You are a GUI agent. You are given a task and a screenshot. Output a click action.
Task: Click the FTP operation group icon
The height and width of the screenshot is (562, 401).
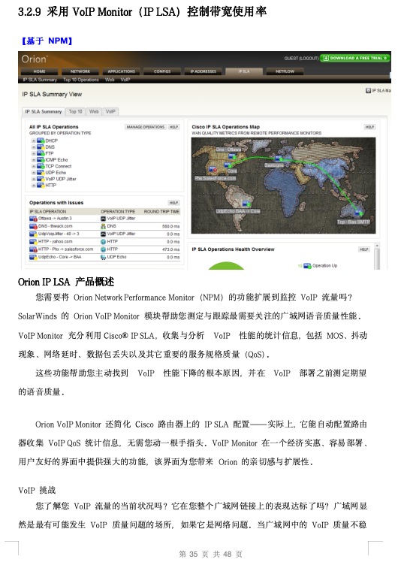click(x=41, y=153)
